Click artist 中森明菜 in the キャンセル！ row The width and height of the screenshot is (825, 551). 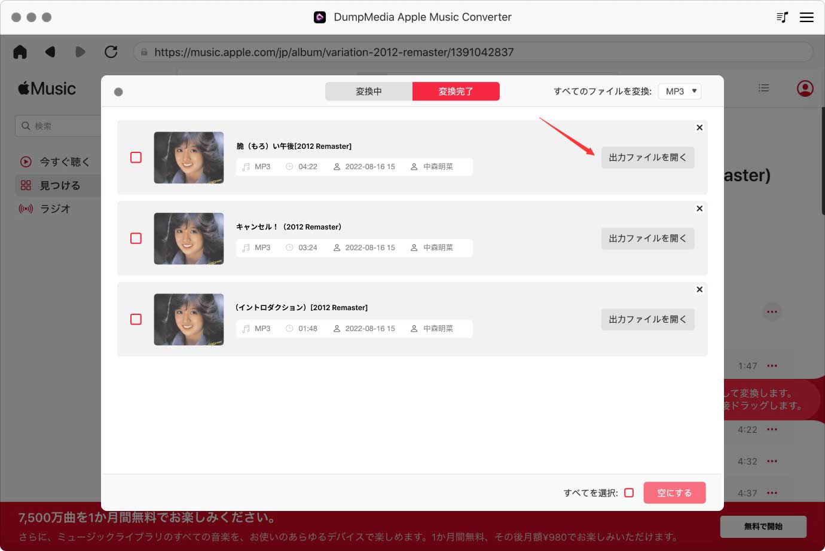[438, 247]
